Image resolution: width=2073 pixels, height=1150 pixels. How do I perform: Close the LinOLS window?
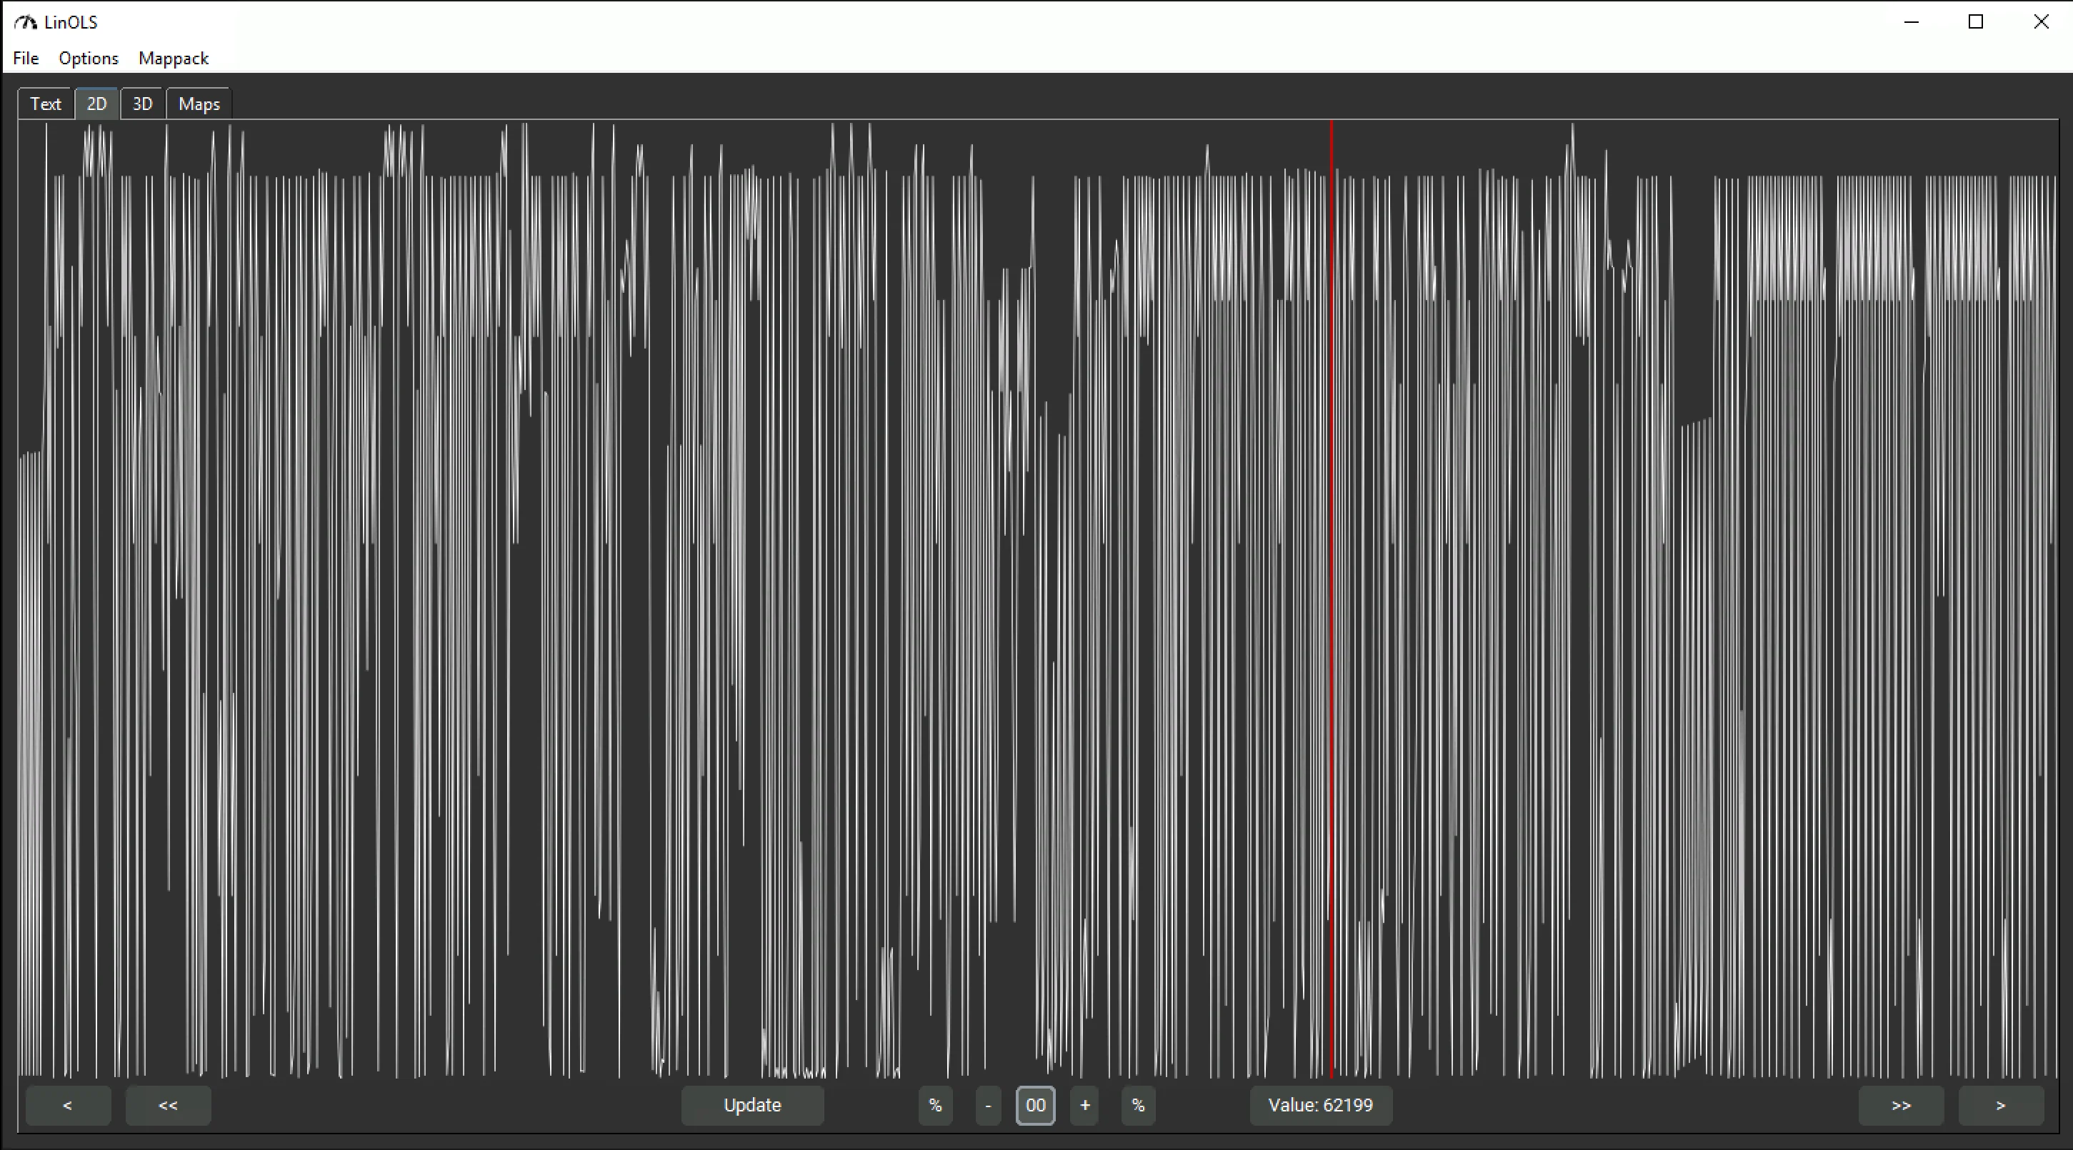[2041, 21]
